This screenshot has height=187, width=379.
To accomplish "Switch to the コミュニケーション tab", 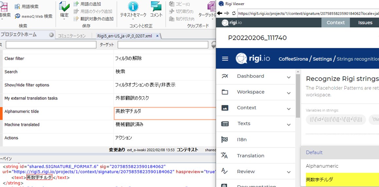I will [x=72, y=36].
